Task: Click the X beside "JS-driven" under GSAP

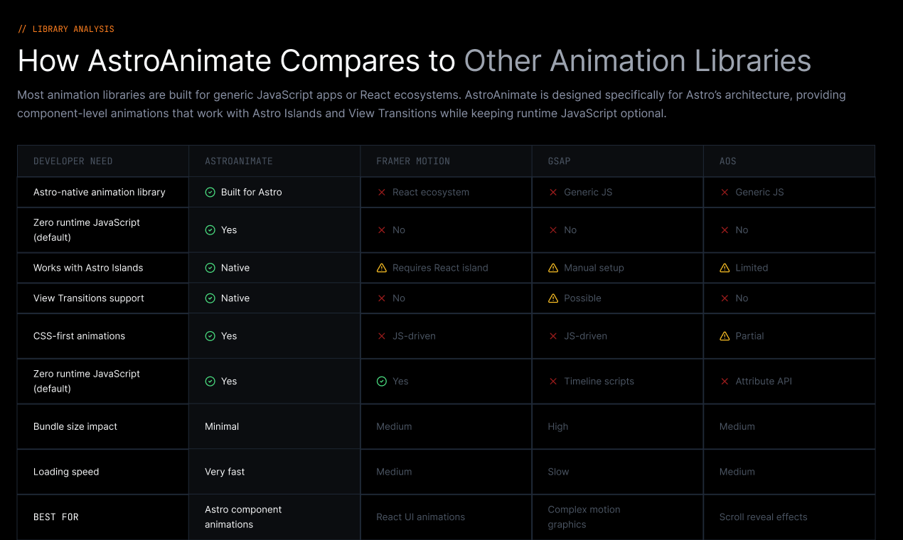Action: 553,336
